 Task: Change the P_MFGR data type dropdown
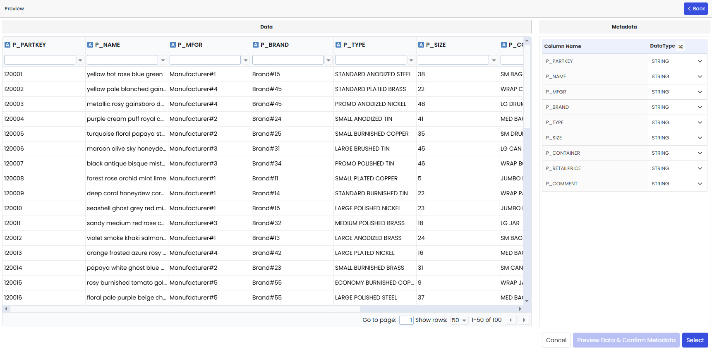tap(677, 92)
